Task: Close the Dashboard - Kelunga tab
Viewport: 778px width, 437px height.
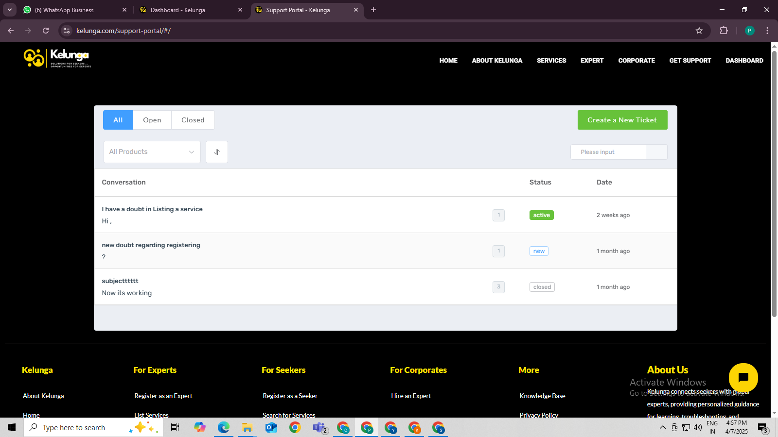Action: click(x=240, y=10)
